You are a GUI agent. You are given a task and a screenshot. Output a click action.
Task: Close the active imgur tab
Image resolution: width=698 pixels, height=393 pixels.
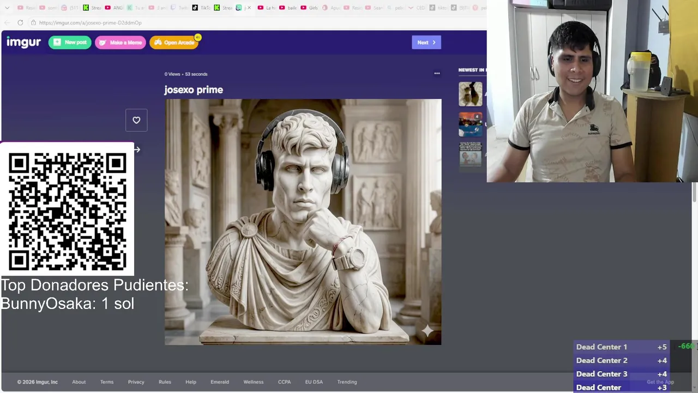249,8
